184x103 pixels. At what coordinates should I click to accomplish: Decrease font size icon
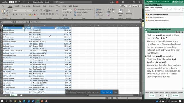pos(37,11)
